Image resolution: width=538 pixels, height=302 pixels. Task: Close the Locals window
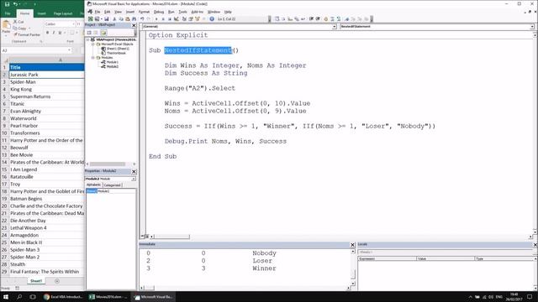[x=535, y=244]
